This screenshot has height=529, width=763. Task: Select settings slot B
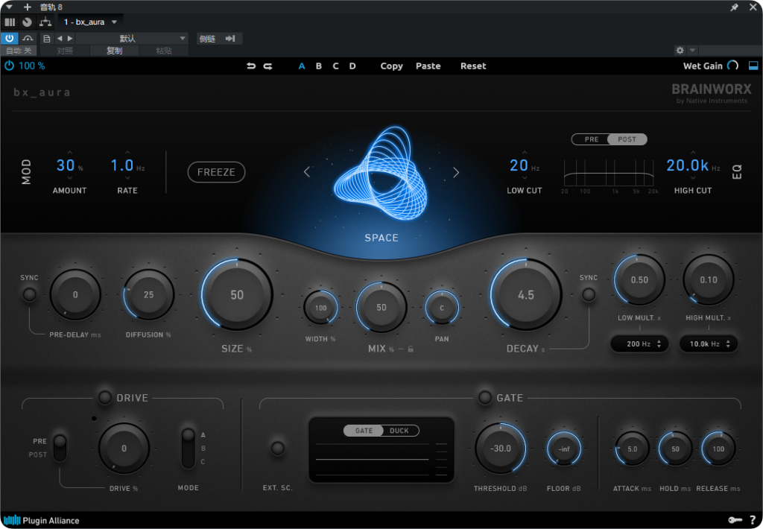coord(319,66)
